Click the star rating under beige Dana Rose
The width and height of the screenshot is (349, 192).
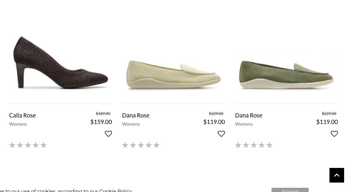(x=141, y=145)
